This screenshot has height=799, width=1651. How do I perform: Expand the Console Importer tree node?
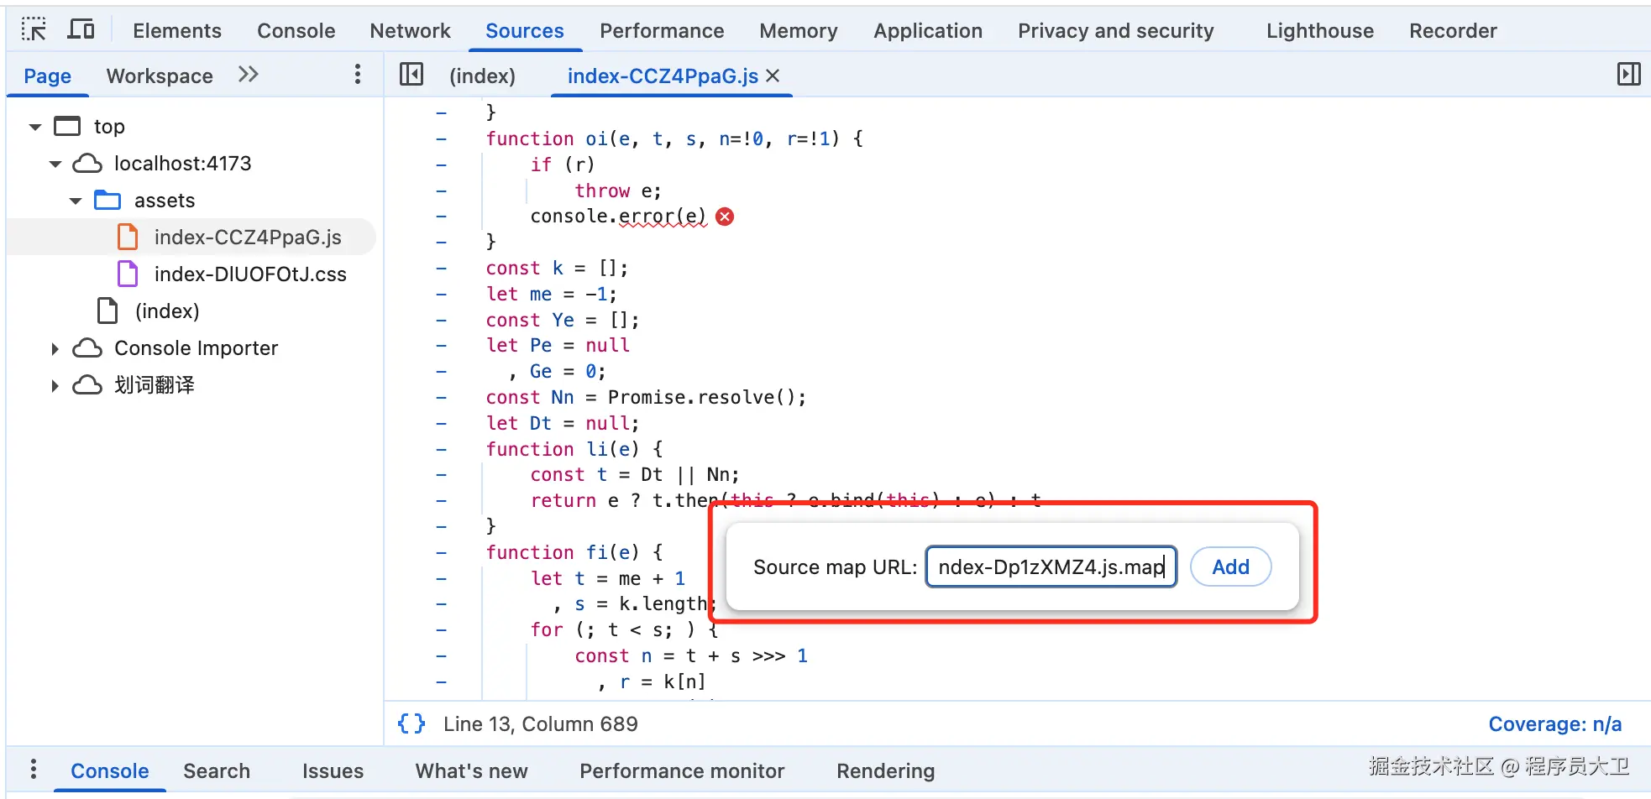coord(55,348)
